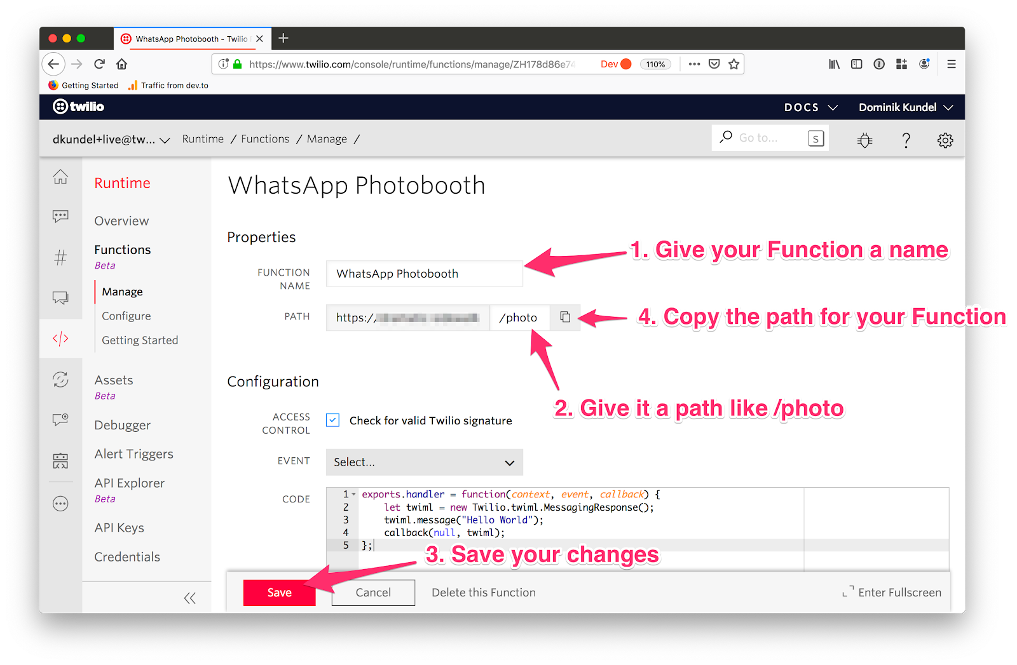Open API Explorer in the sidebar
Viewport: 1017px width, 665px height.
(x=130, y=483)
